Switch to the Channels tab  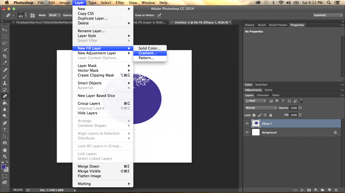[263, 95]
